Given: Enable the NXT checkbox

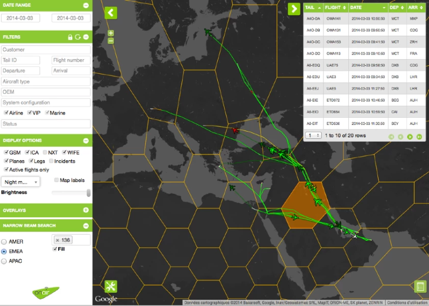Looking at the screenshot, I should (45, 152).
